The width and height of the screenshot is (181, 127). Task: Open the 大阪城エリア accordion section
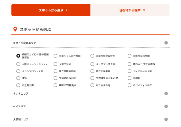[x=90, y=119]
